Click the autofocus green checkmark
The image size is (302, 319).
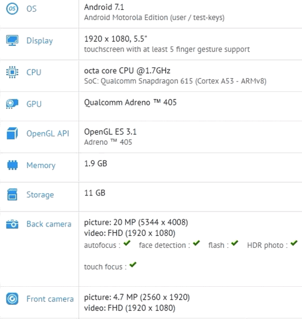tap(127, 243)
